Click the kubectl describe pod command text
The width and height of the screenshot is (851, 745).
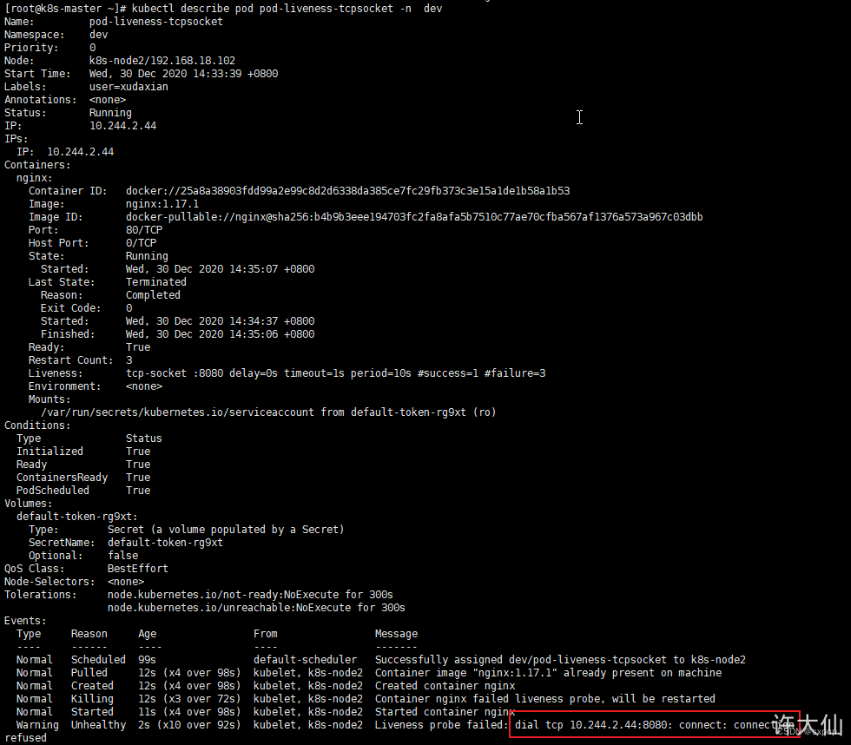[287, 9]
